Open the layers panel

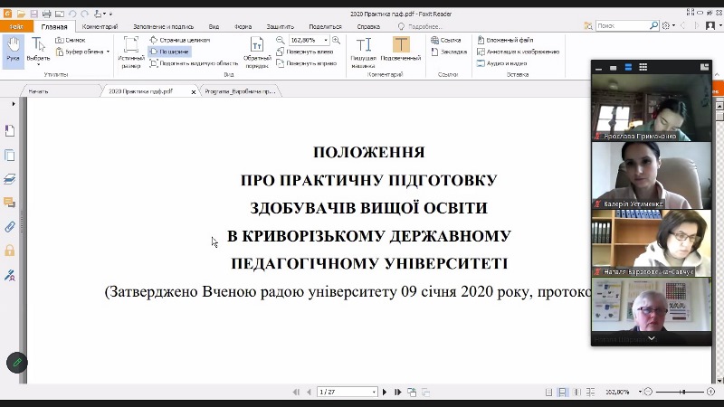pyautogui.click(x=10, y=179)
